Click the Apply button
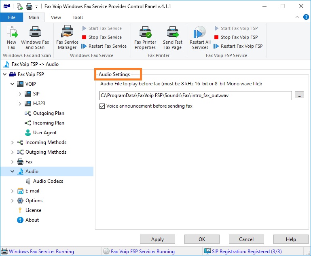Image resolution: width=311 pixels, height=256 pixels. coord(157,239)
